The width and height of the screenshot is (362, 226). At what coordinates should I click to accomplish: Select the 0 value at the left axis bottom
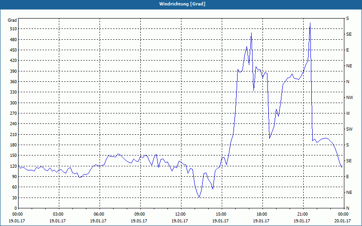[x=15, y=208]
